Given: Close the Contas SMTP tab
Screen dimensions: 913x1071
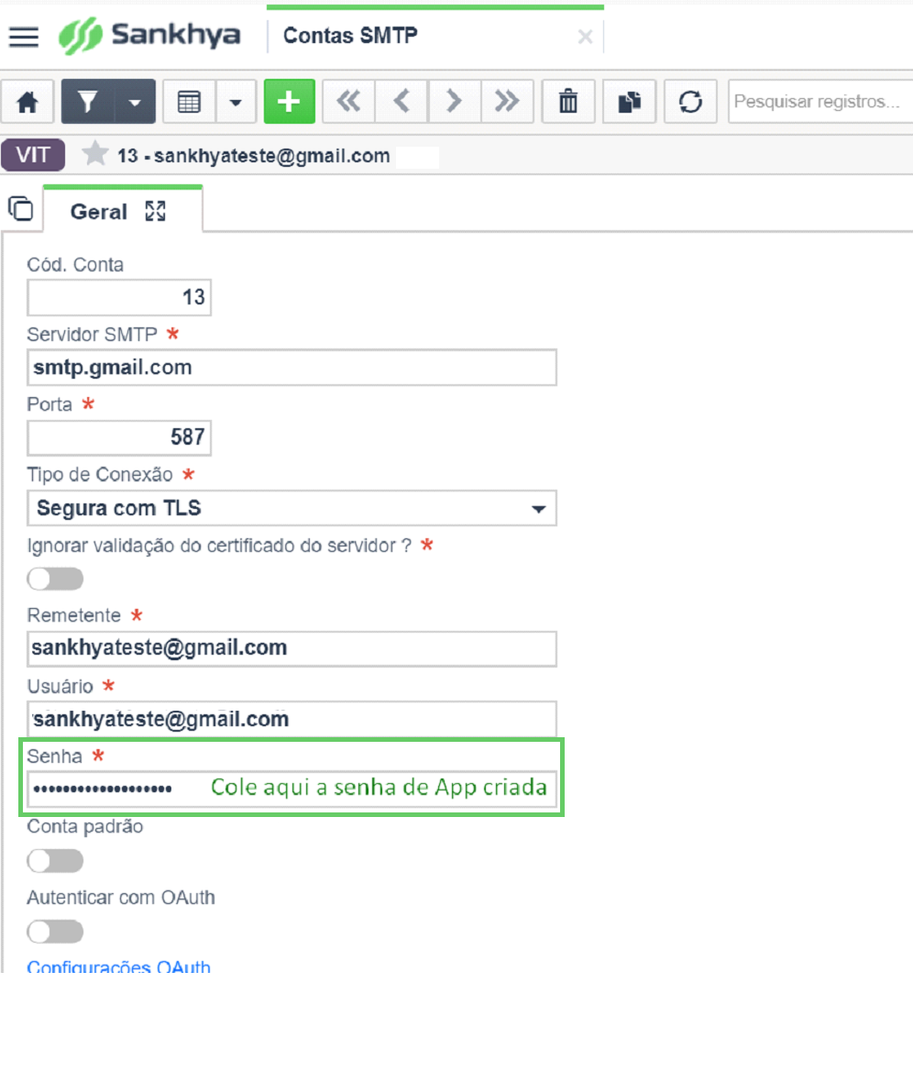Looking at the screenshot, I should tap(585, 37).
